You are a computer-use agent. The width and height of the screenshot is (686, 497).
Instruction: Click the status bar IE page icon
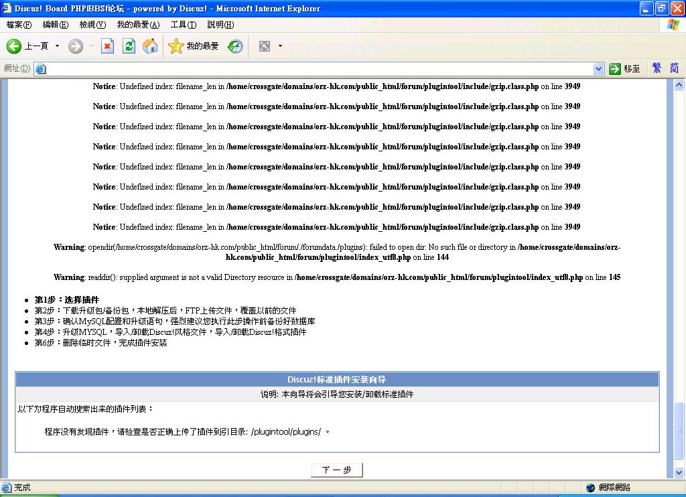point(7,488)
